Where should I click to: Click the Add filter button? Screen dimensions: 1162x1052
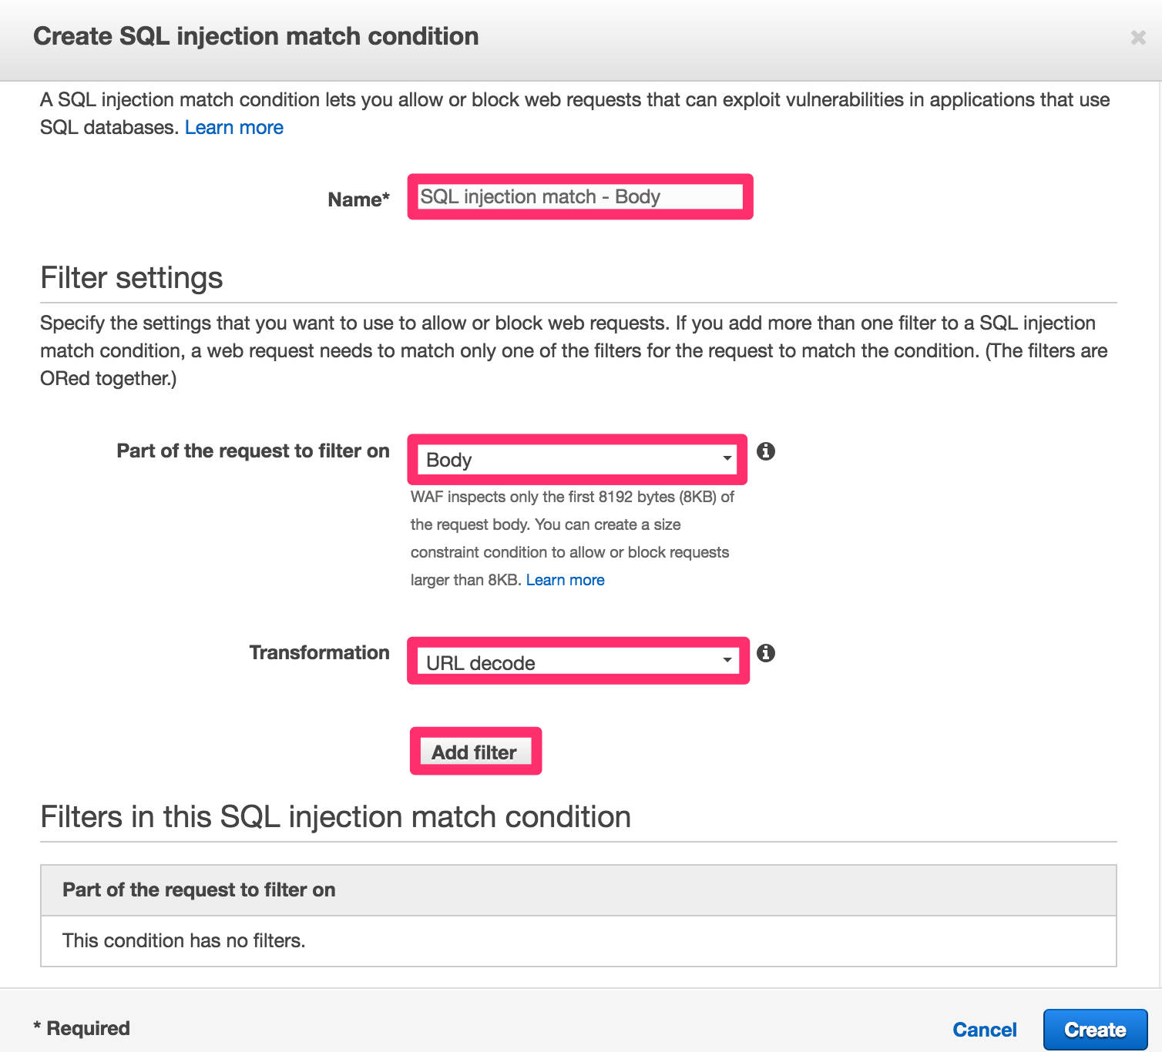click(x=475, y=752)
